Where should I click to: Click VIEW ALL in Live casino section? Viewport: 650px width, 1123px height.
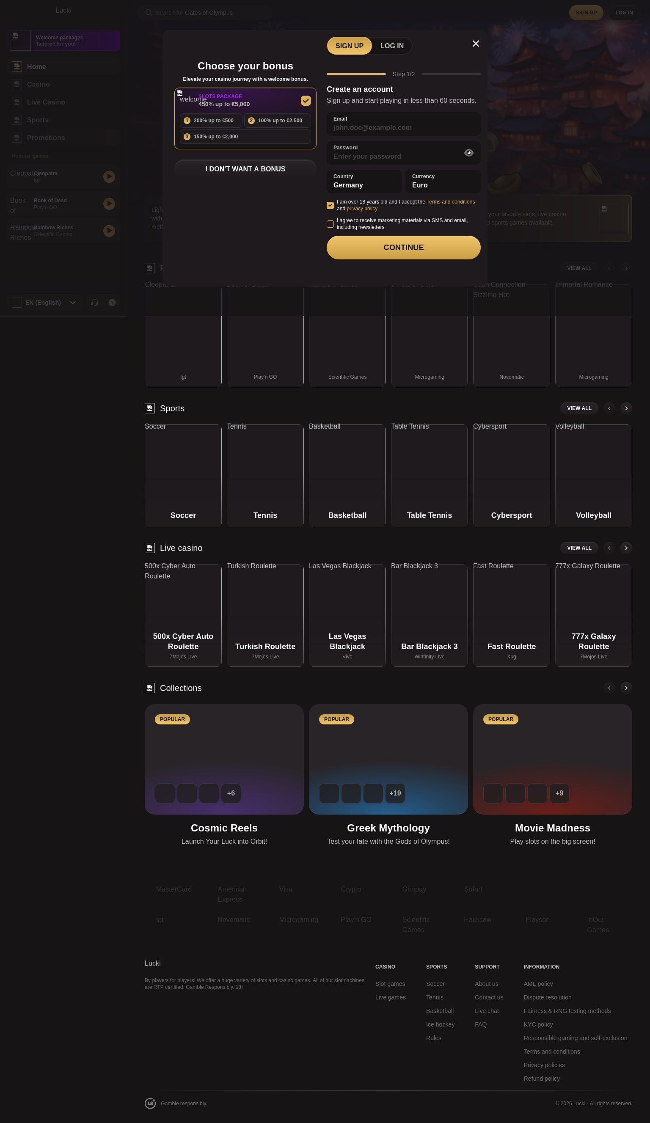coord(579,548)
